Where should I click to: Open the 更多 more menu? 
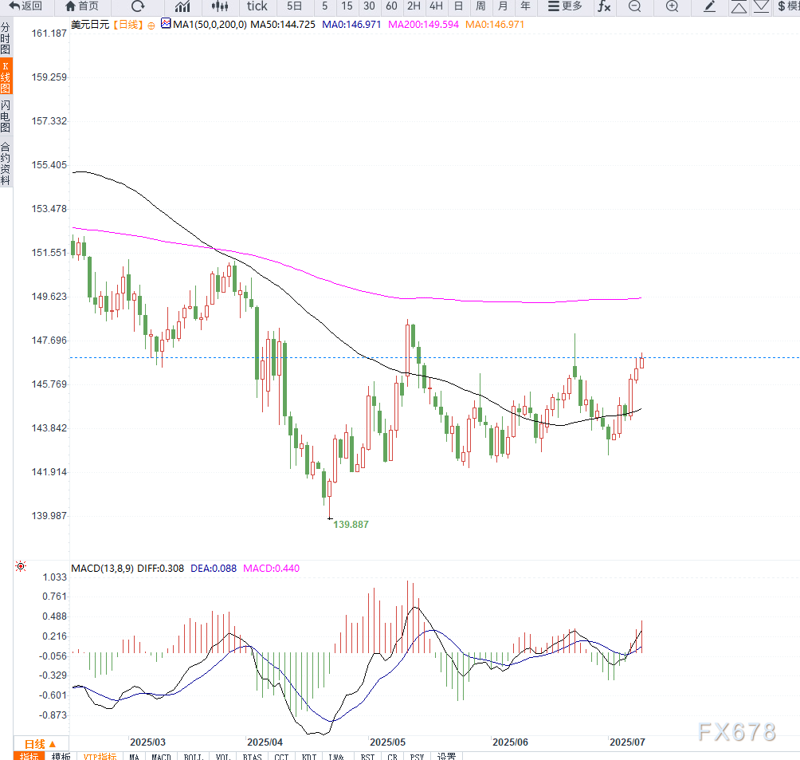(x=565, y=6)
